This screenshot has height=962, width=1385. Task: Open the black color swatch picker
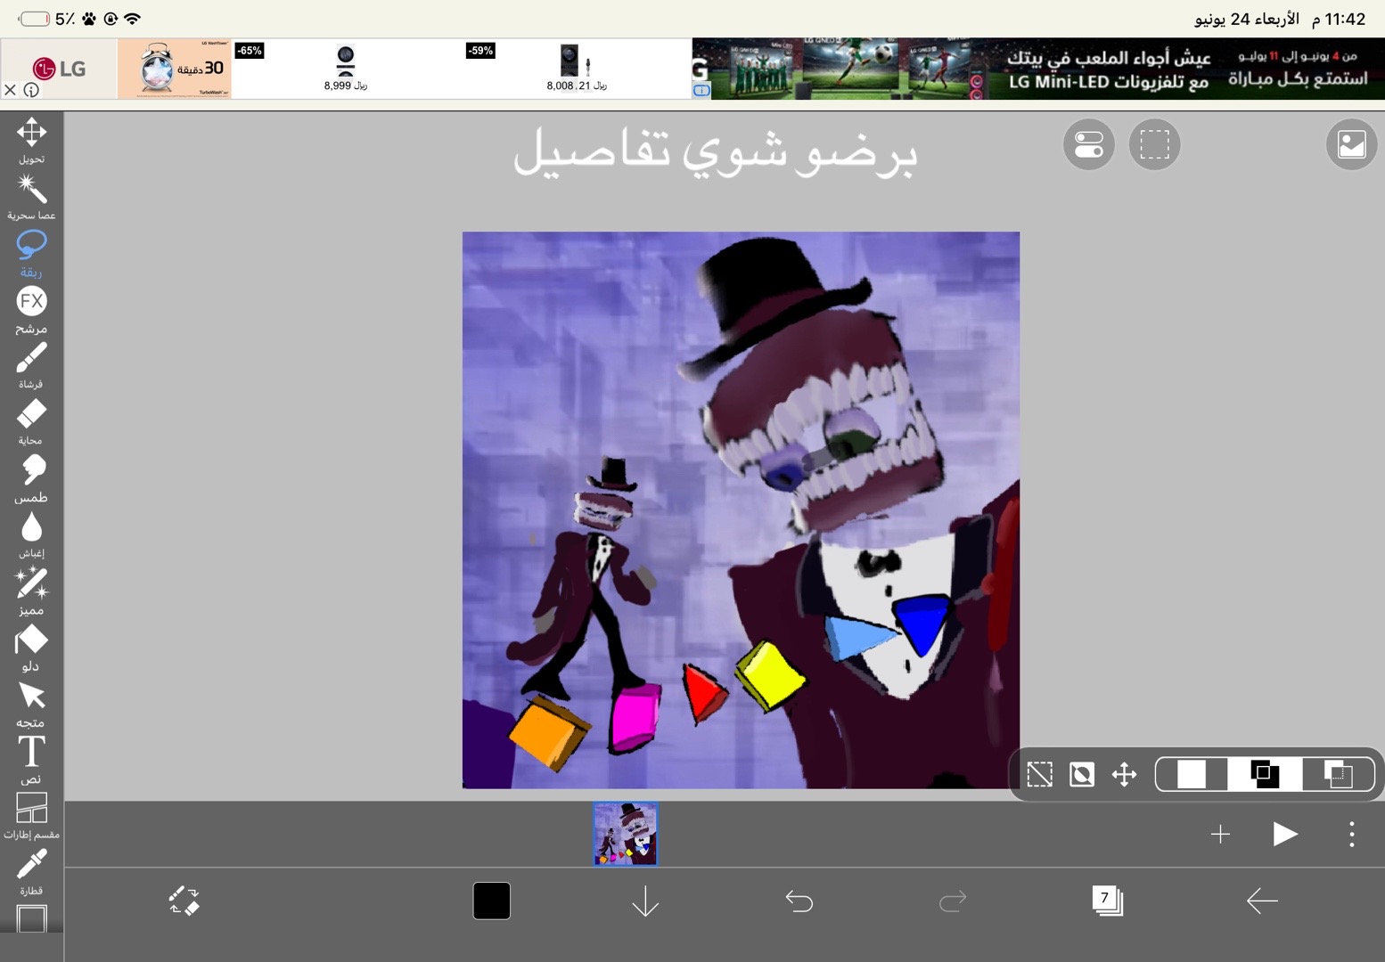click(x=491, y=901)
